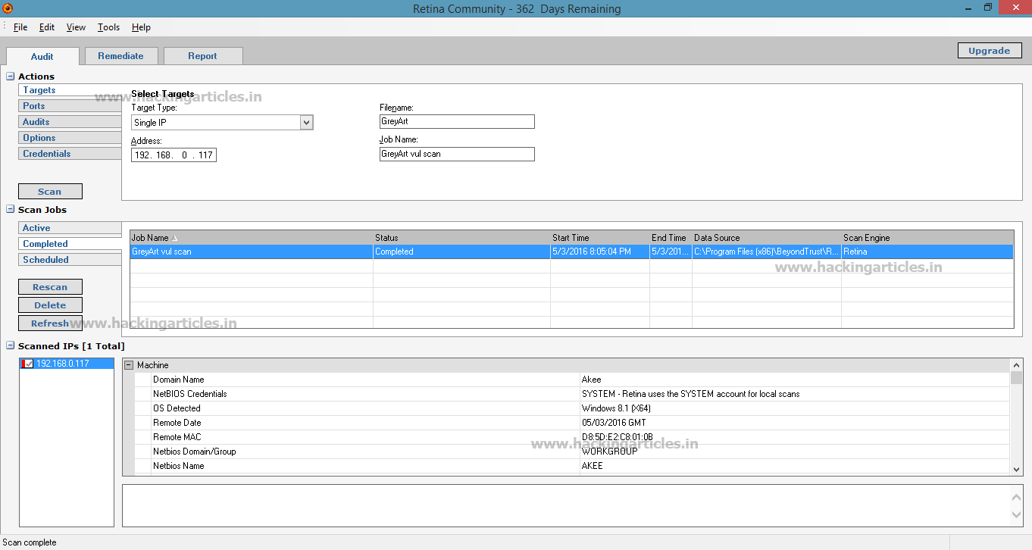Click the 'Domain Name' property row
The width and height of the screenshot is (1032, 550).
(x=572, y=380)
